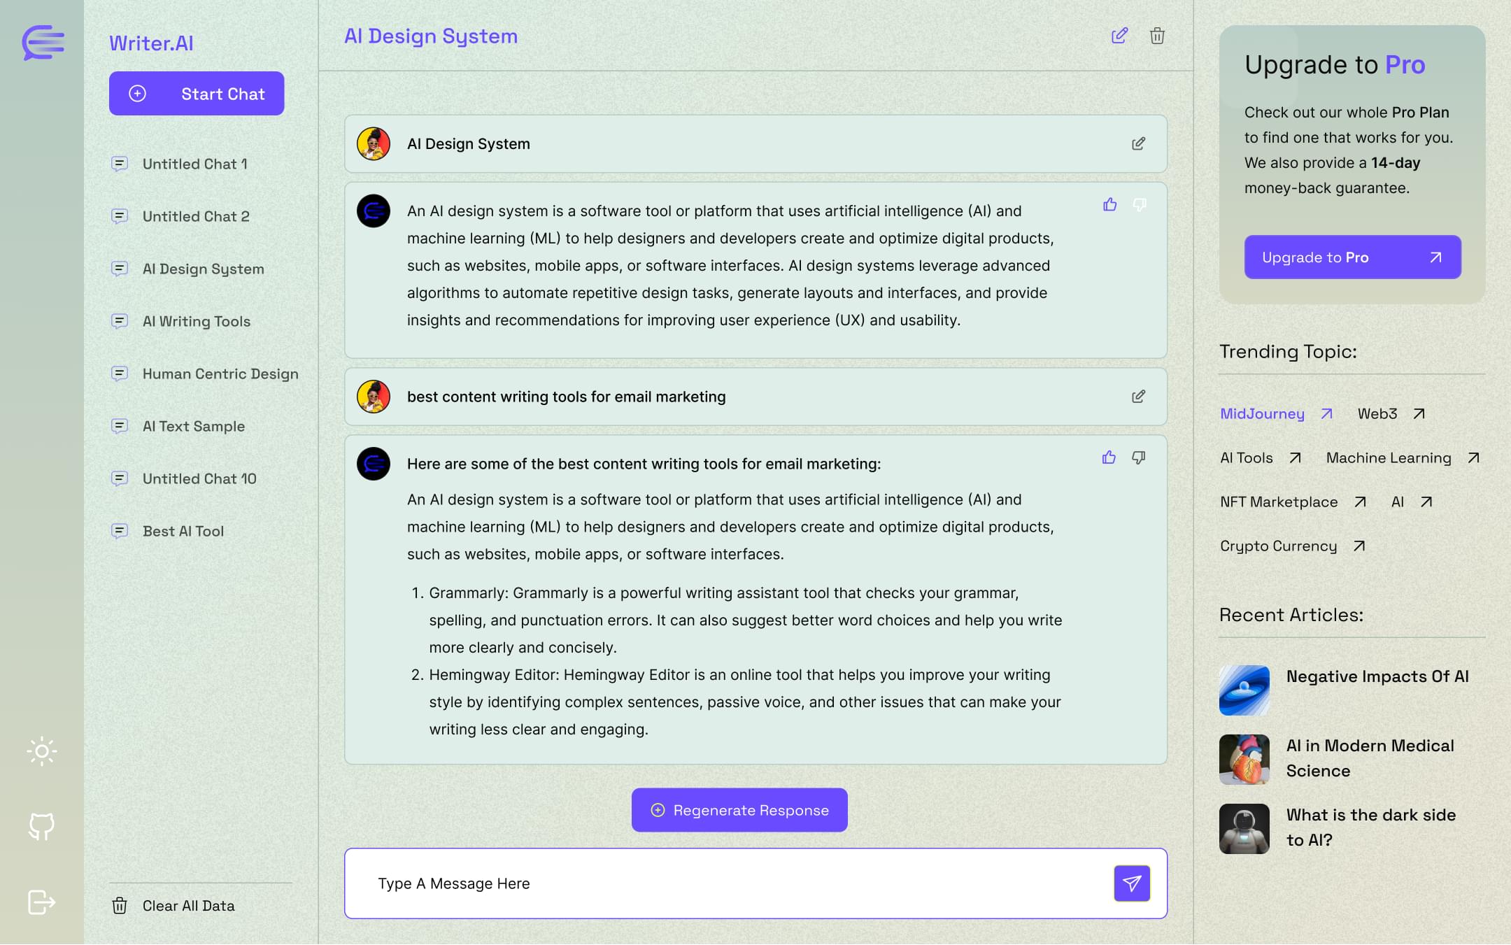1511x945 pixels.
Task: Click the Type A Message Here input field
Action: [x=700, y=883]
